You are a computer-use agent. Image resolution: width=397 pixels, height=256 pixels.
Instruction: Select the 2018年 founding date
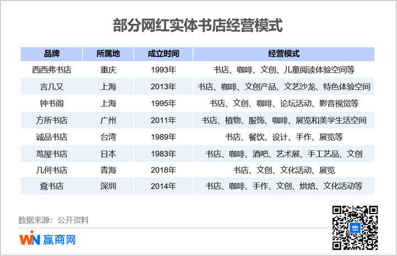point(163,170)
